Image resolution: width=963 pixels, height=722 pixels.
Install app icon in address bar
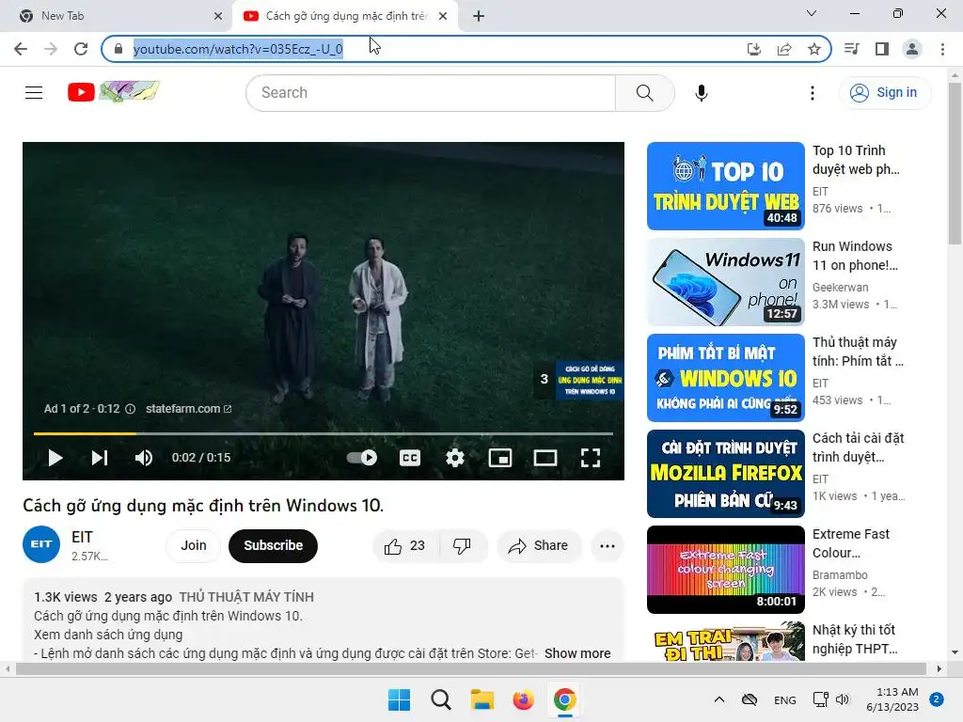pyautogui.click(x=754, y=49)
